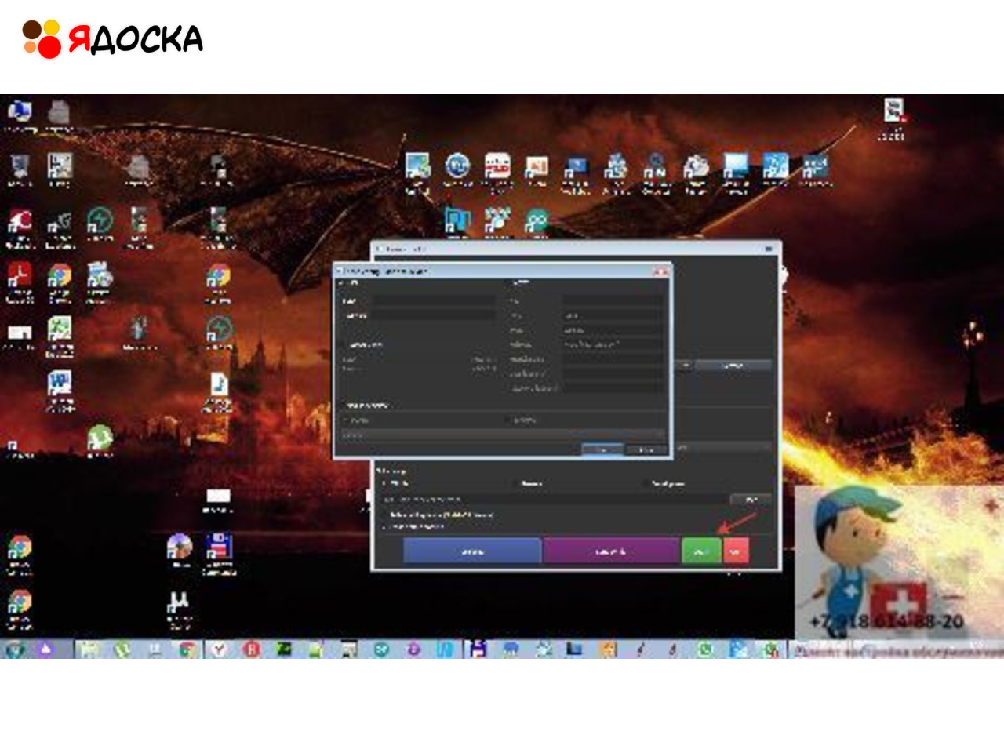The image size is (1004, 753).
Task: Click the wide purple button in the dark window
Action: pos(611,551)
